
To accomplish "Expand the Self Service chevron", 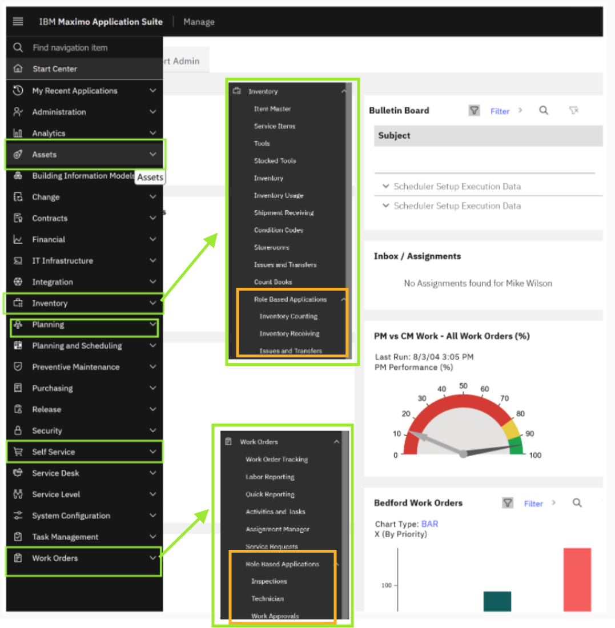I will click(152, 452).
